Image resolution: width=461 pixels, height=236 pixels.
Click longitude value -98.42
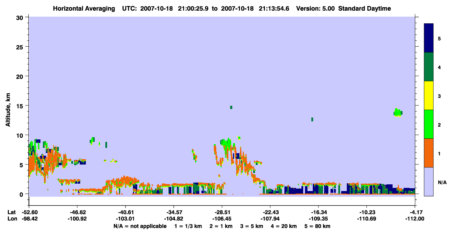tap(29, 219)
